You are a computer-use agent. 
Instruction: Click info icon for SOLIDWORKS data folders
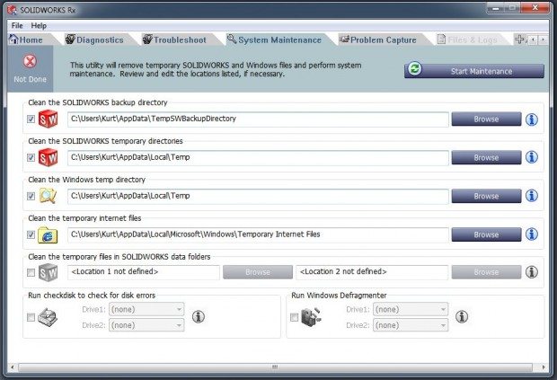(x=531, y=272)
